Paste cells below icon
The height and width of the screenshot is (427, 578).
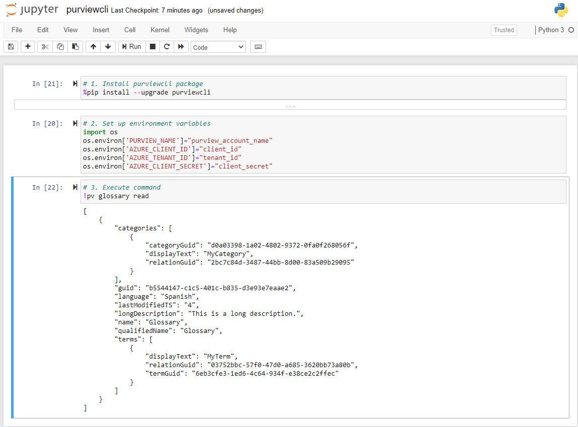click(75, 47)
